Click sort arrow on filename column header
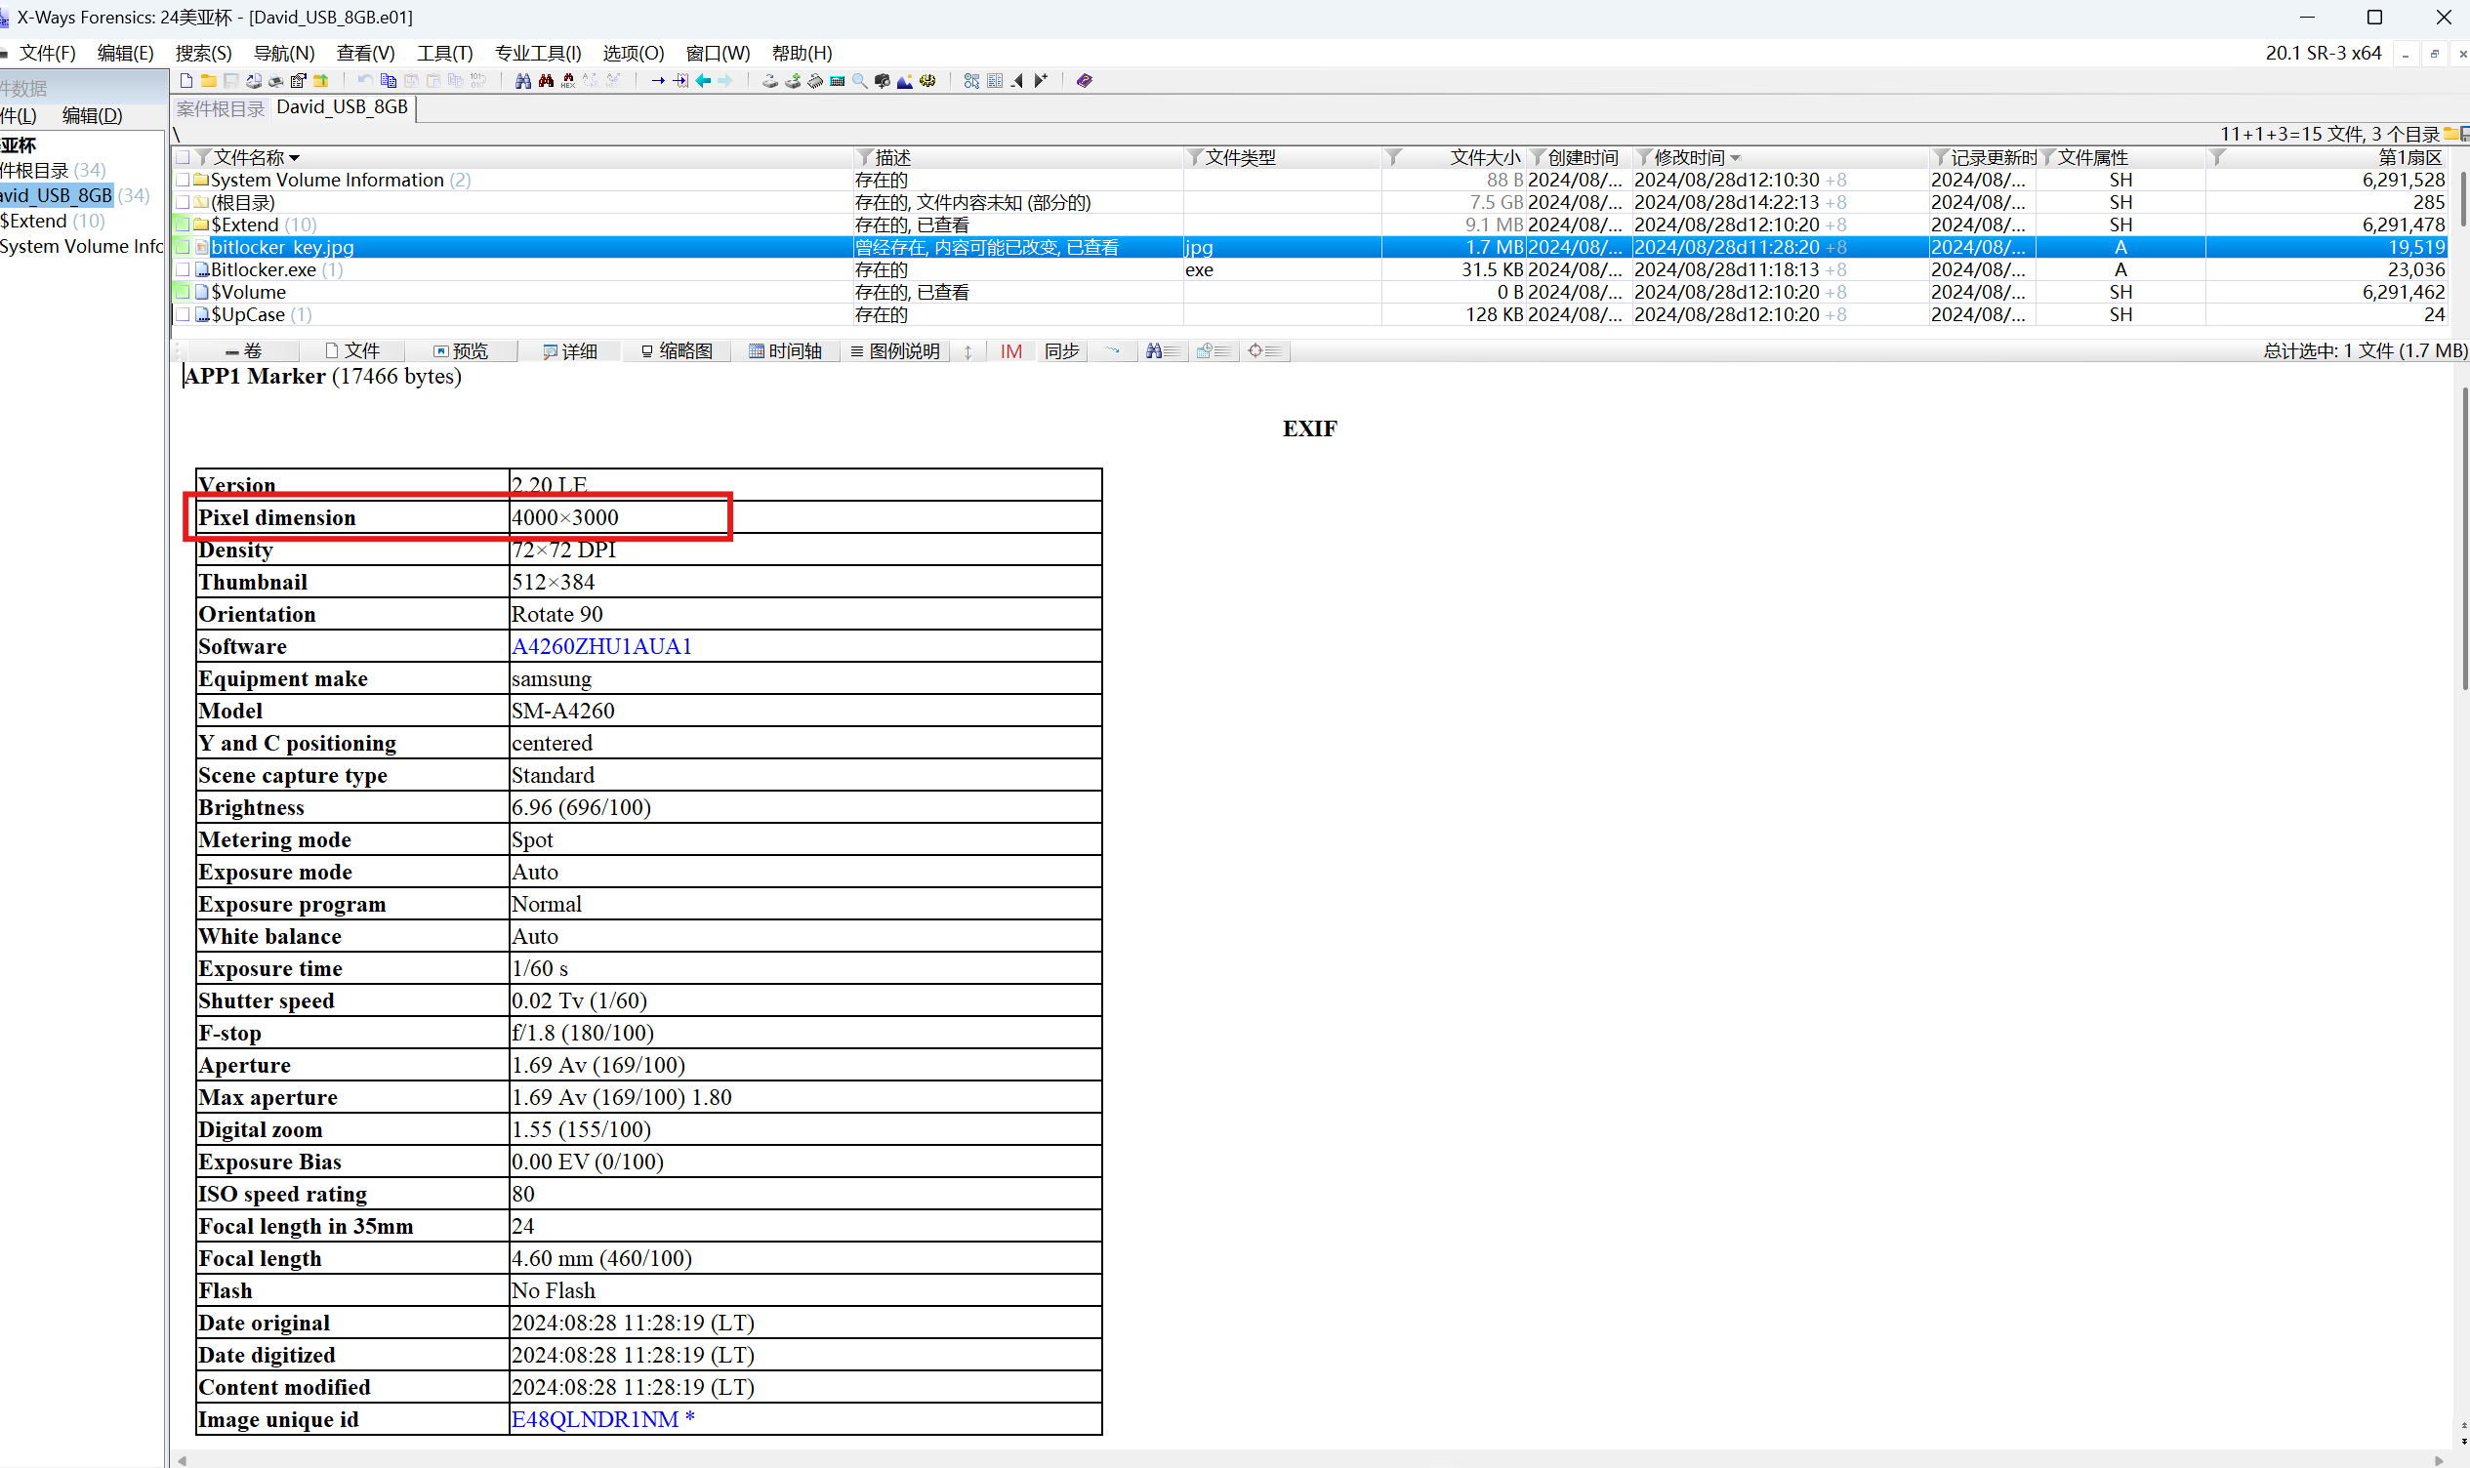2470x1468 pixels. (x=295, y=158)
